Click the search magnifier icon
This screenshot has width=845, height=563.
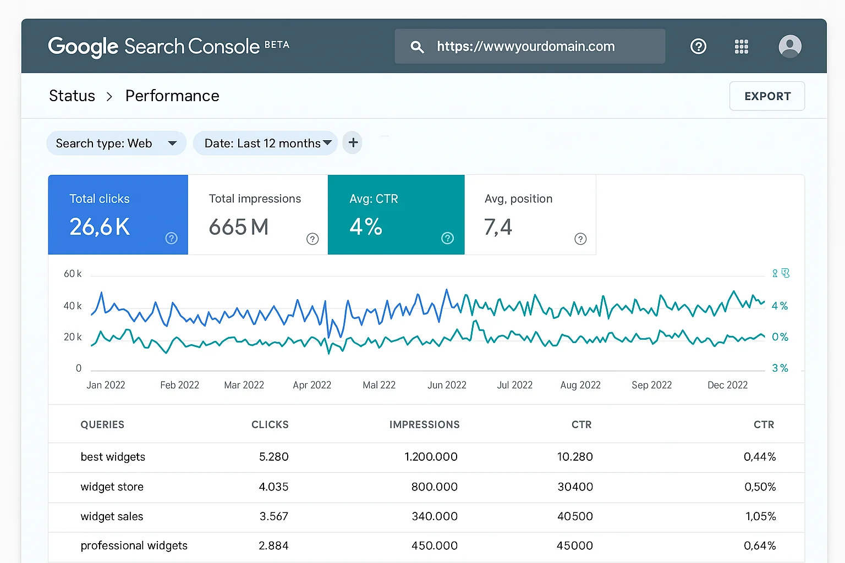416,47
